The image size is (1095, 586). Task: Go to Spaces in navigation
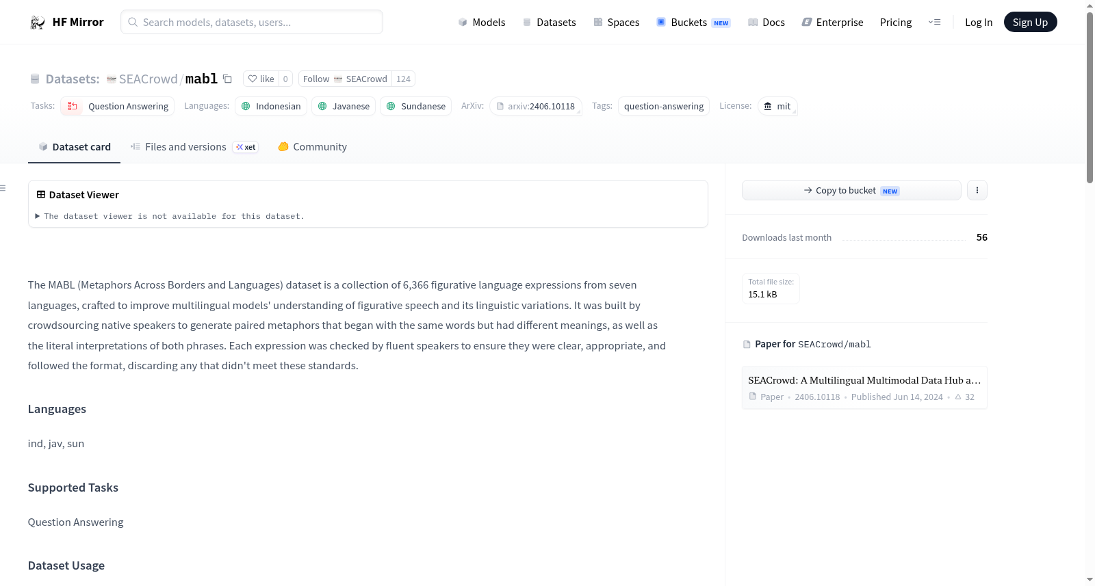[616, 23]
